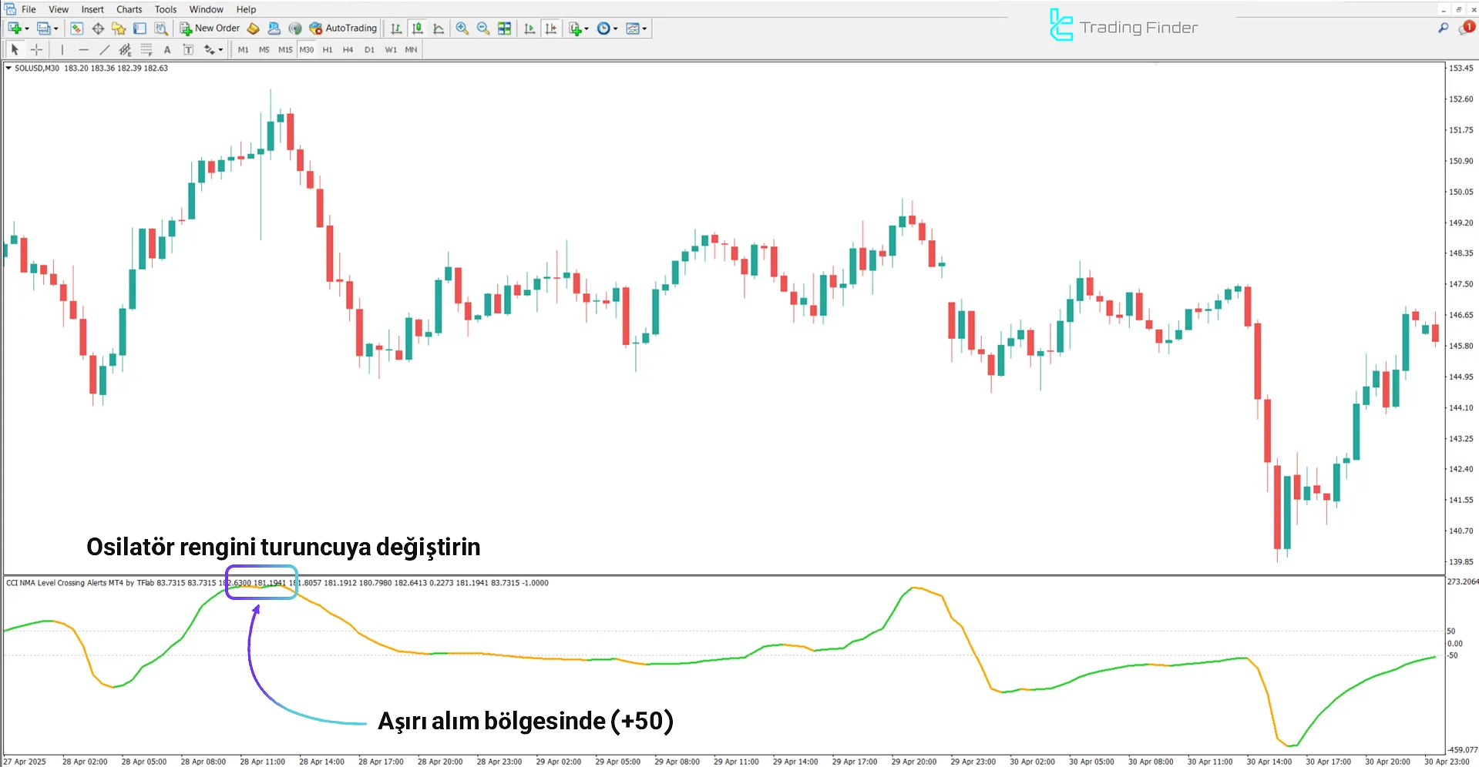Select the Trendline drawing tool
Viewport: 1479px width, 767px height.
[x=104, y=50]
